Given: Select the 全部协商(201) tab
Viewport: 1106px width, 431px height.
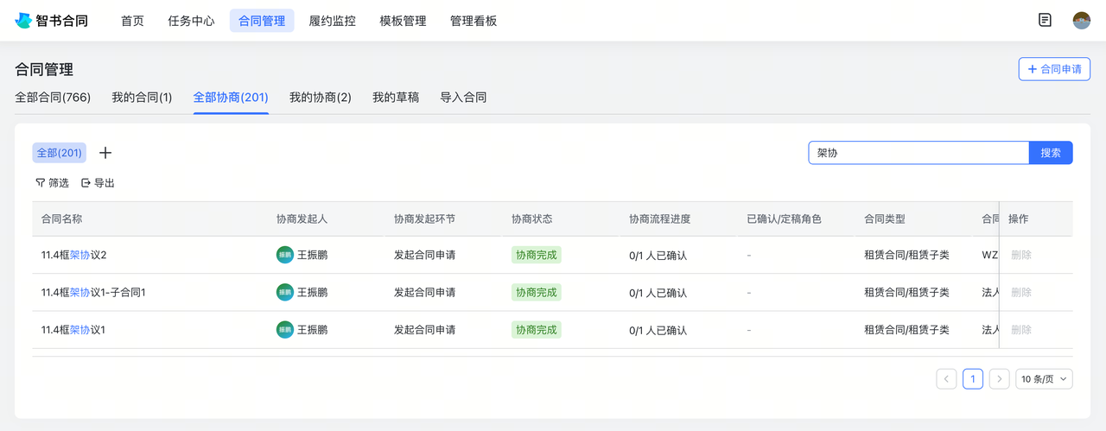Looking at the screenshot, I should [x=231, y=98].
